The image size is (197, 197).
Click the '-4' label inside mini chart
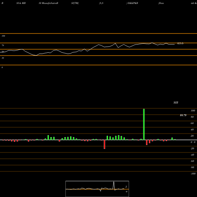tap(126, 191)
